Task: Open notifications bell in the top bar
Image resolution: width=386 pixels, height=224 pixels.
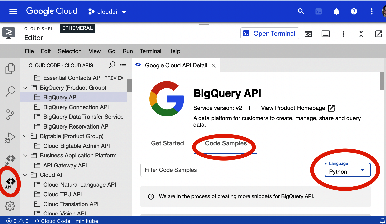Action: [336, 11]
